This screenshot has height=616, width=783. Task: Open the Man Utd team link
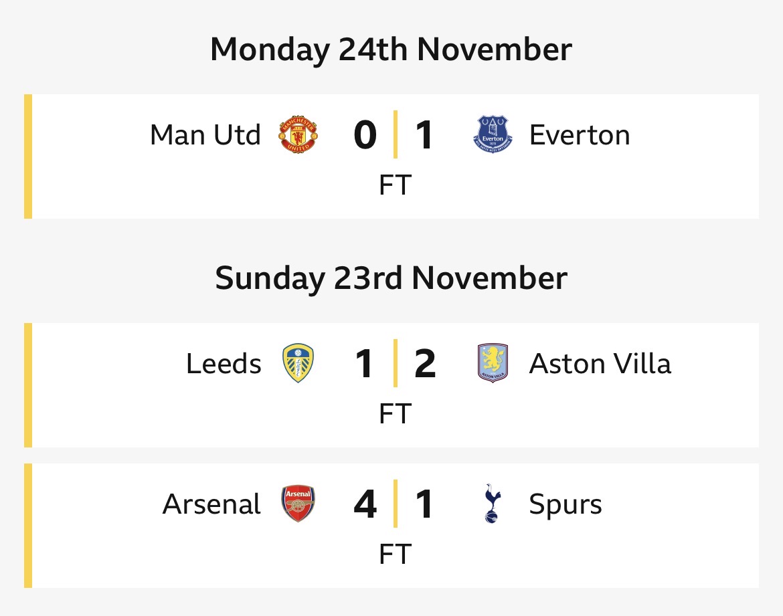coord(205,135)
